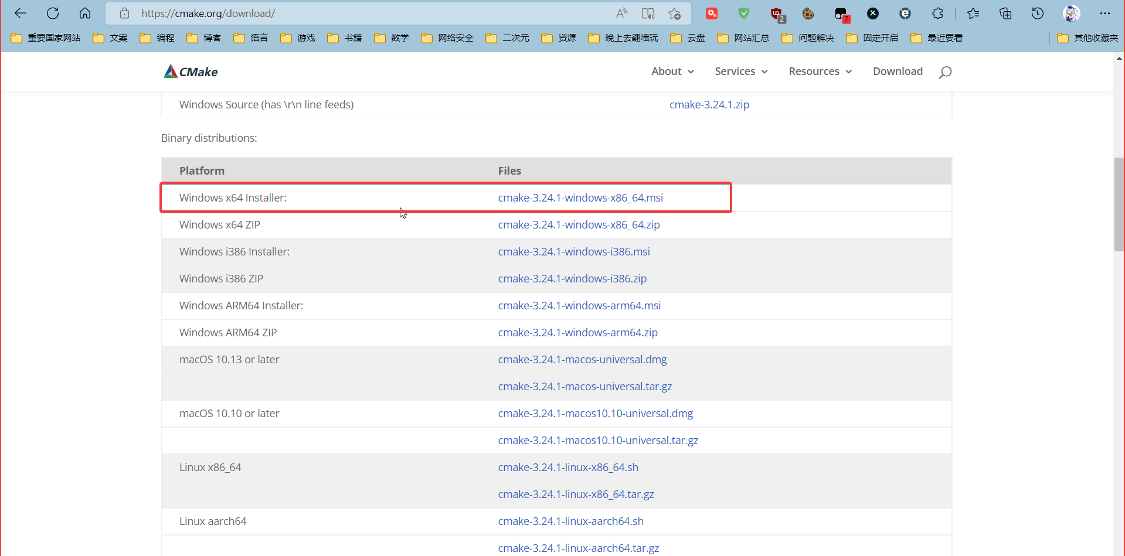This screenshot has height=556, width=1125.
Task: Download cmake-3.24.1-windows-i386.msi
Action: coord(574,252)
